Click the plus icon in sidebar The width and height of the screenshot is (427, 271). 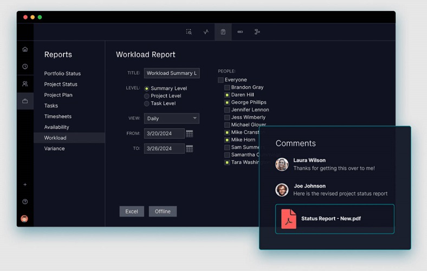[x=25, y=185]
